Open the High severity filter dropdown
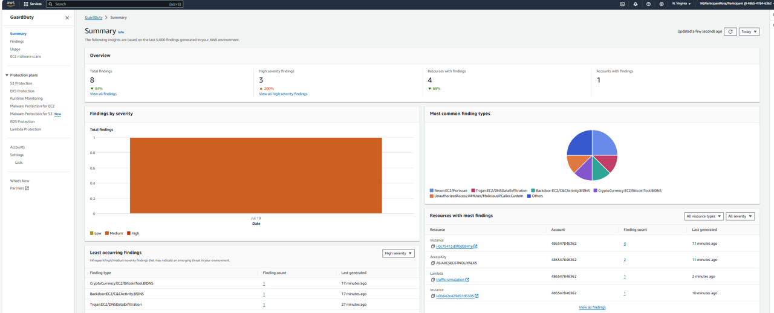 click(x=398, y=253)
